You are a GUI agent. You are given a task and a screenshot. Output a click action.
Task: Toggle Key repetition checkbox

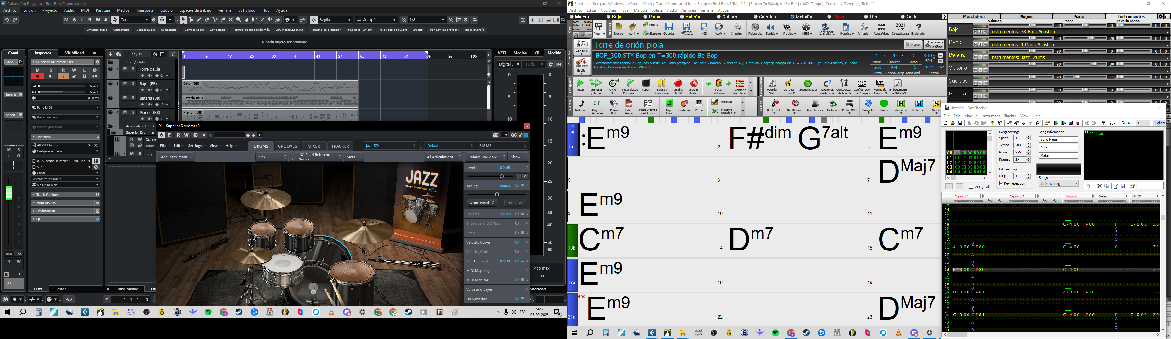1002,183
